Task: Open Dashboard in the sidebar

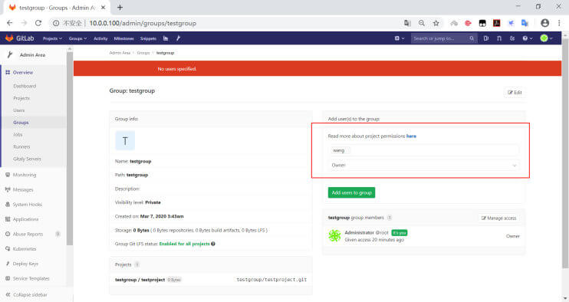Action: pos(25,86)
